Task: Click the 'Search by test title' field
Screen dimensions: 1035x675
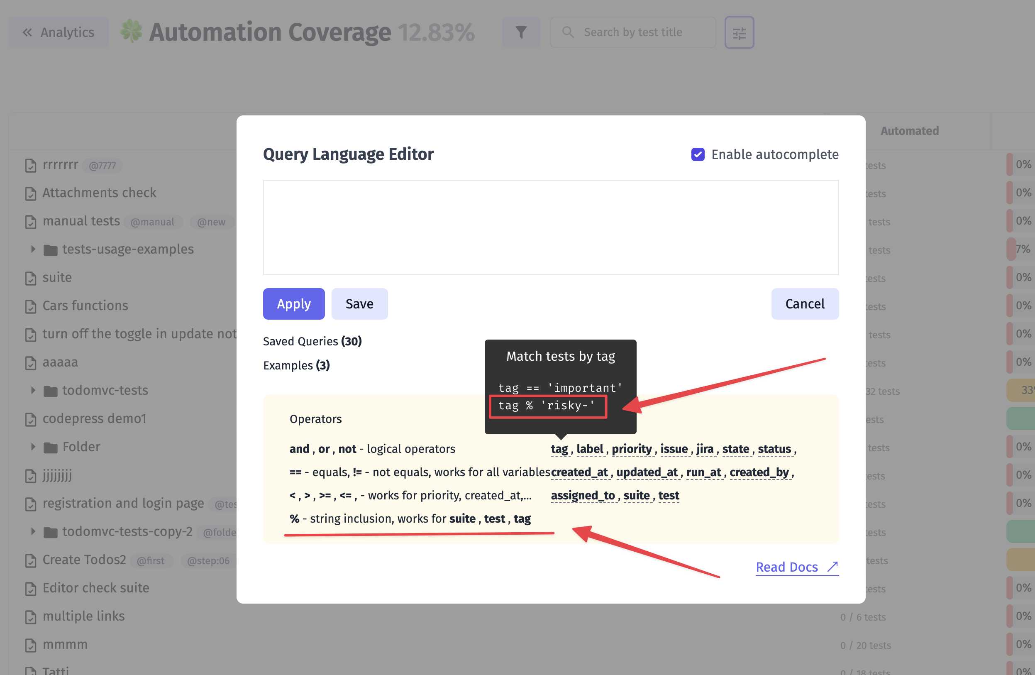Action: point(633,32)
